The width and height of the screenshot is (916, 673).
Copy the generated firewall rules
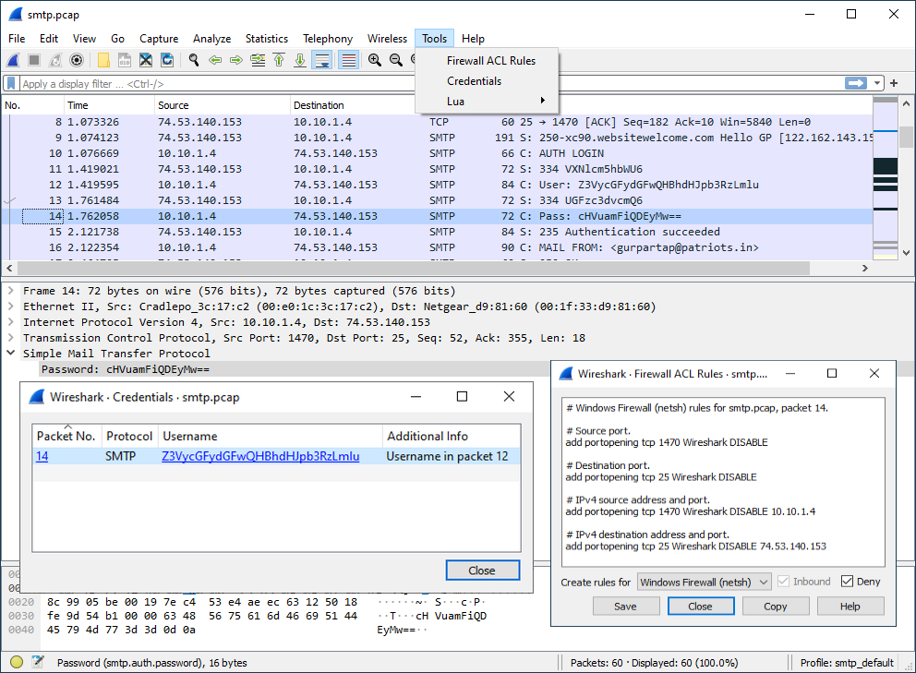776,606
